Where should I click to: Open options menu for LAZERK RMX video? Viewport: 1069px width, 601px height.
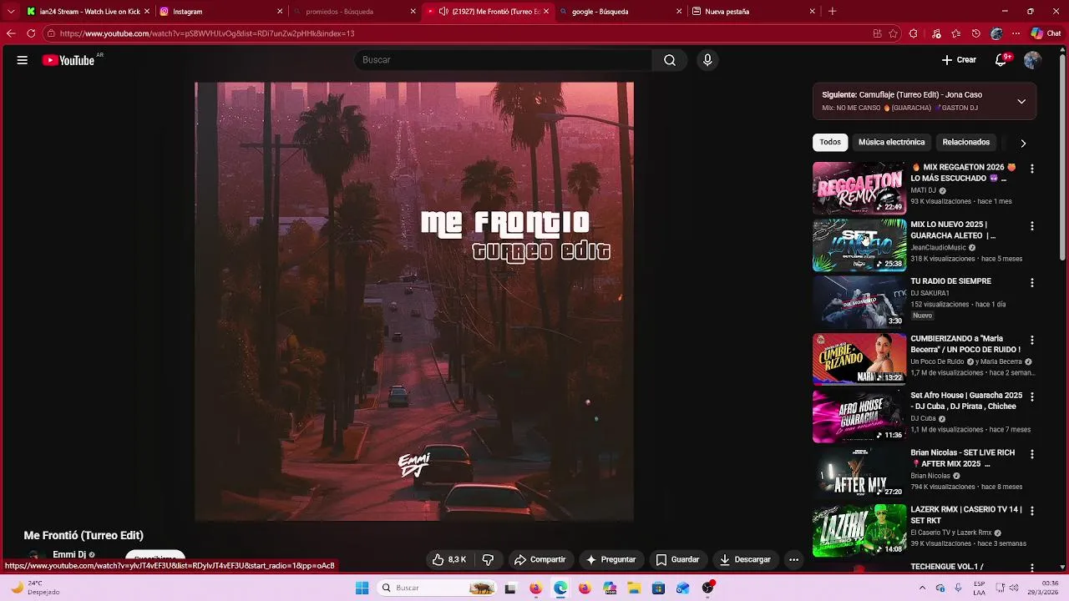tap(1032, 511)
